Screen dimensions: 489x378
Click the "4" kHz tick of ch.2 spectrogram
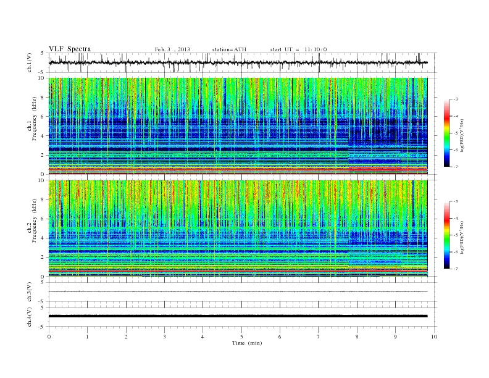(x=43, y=238)
